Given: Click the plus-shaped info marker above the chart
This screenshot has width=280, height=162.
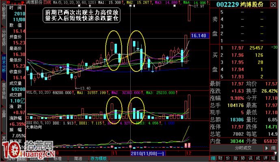Looking at the screenshot, I should tap(90, 6).
